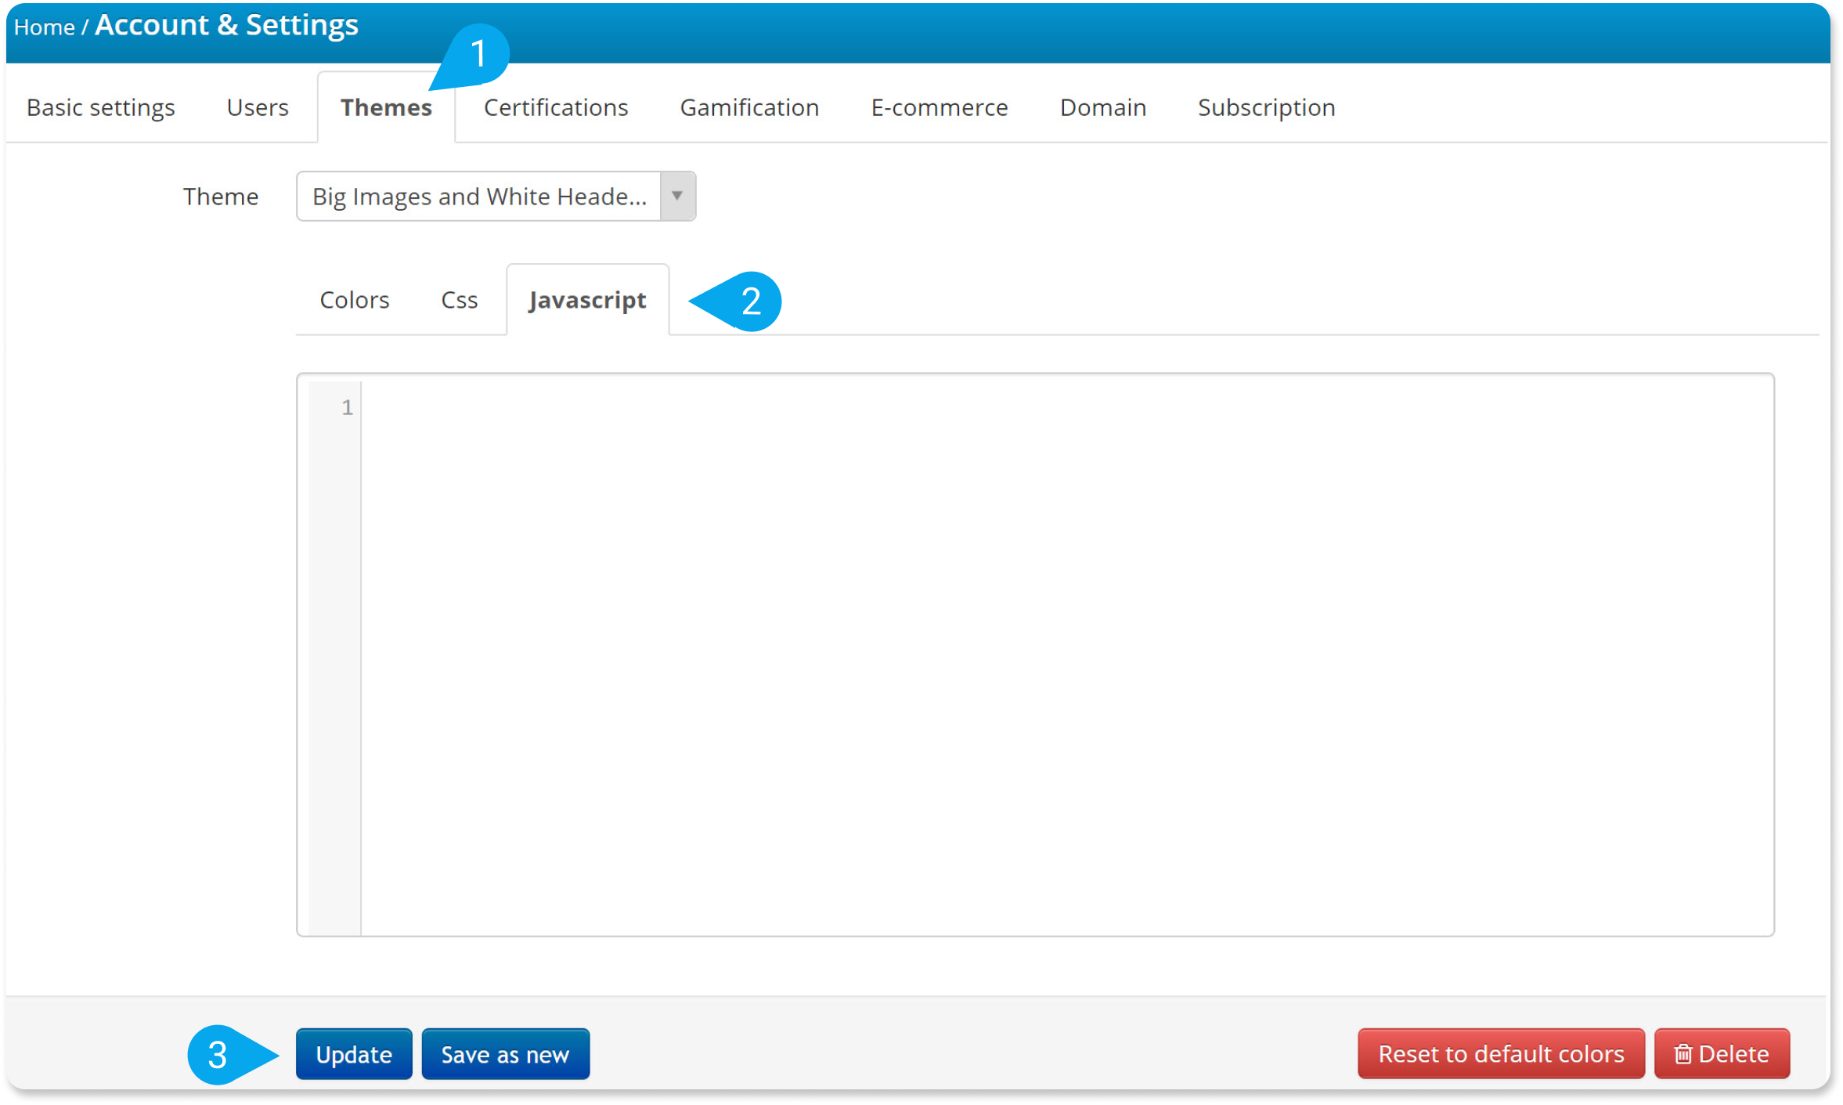Open the Basic settings tab
The image size is (1843, 1105).
99,107
